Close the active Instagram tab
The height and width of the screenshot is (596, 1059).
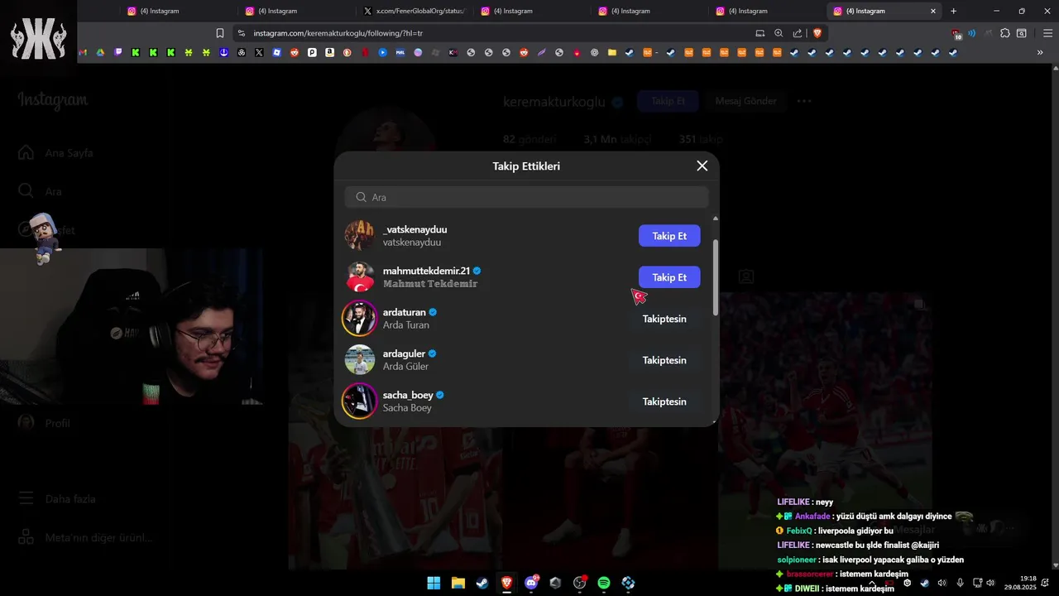[x=933, y=11]
